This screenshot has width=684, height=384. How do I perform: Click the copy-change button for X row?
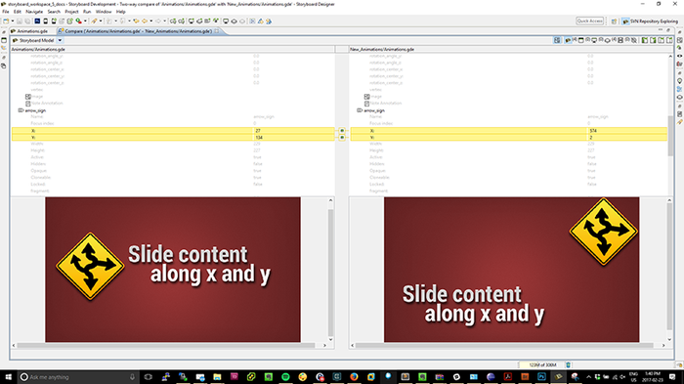tap(342, 131)
